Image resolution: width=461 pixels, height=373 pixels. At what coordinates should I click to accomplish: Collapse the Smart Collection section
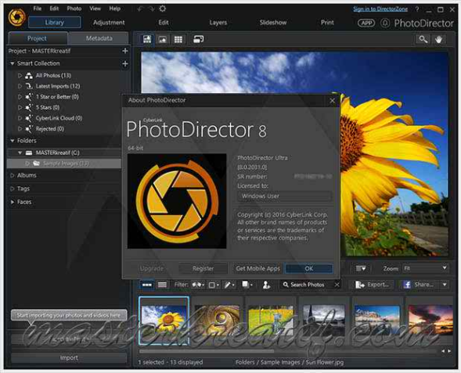[x=13, y=63]
